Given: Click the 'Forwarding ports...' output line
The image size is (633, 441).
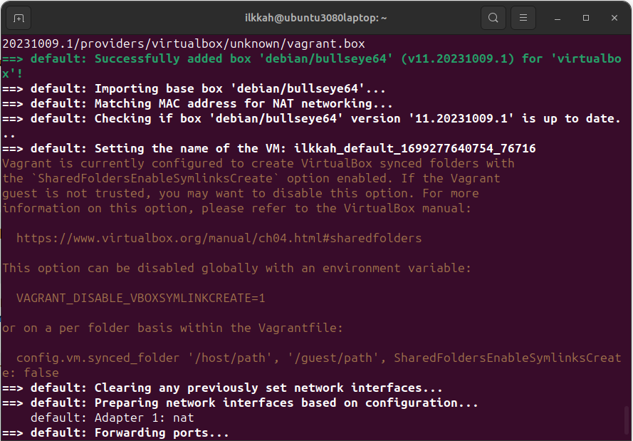Looking at the screenshot, I should [115, 432].
